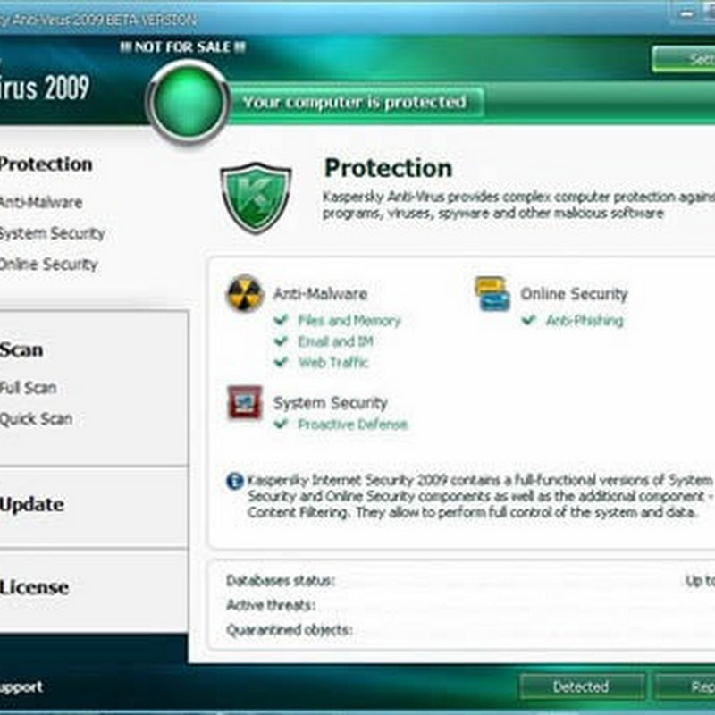The image size is (715, 715).
Task: Select Anti-Malware in the sidebar
Action: [x=41, y=202]
